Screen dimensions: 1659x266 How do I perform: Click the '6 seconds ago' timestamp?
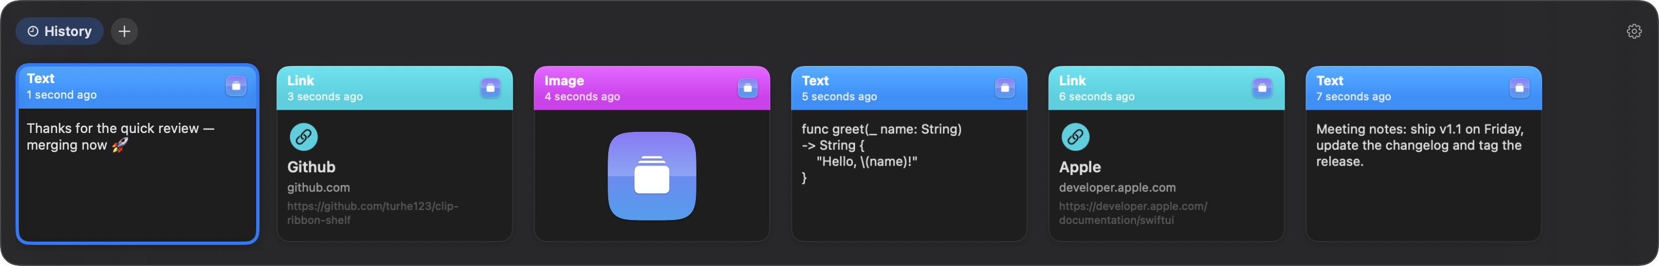1097,96
